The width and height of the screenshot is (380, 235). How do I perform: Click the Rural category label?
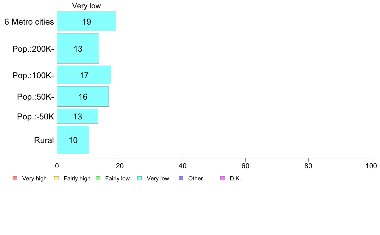pos(44,140)
